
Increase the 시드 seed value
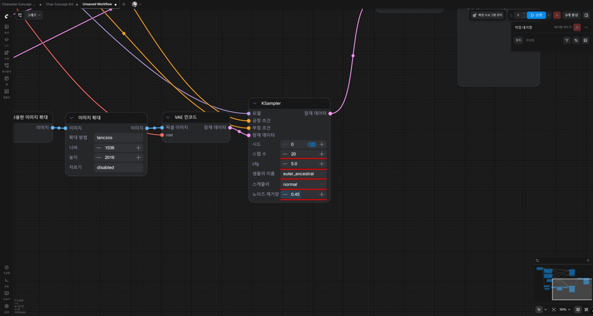(321, 144)
